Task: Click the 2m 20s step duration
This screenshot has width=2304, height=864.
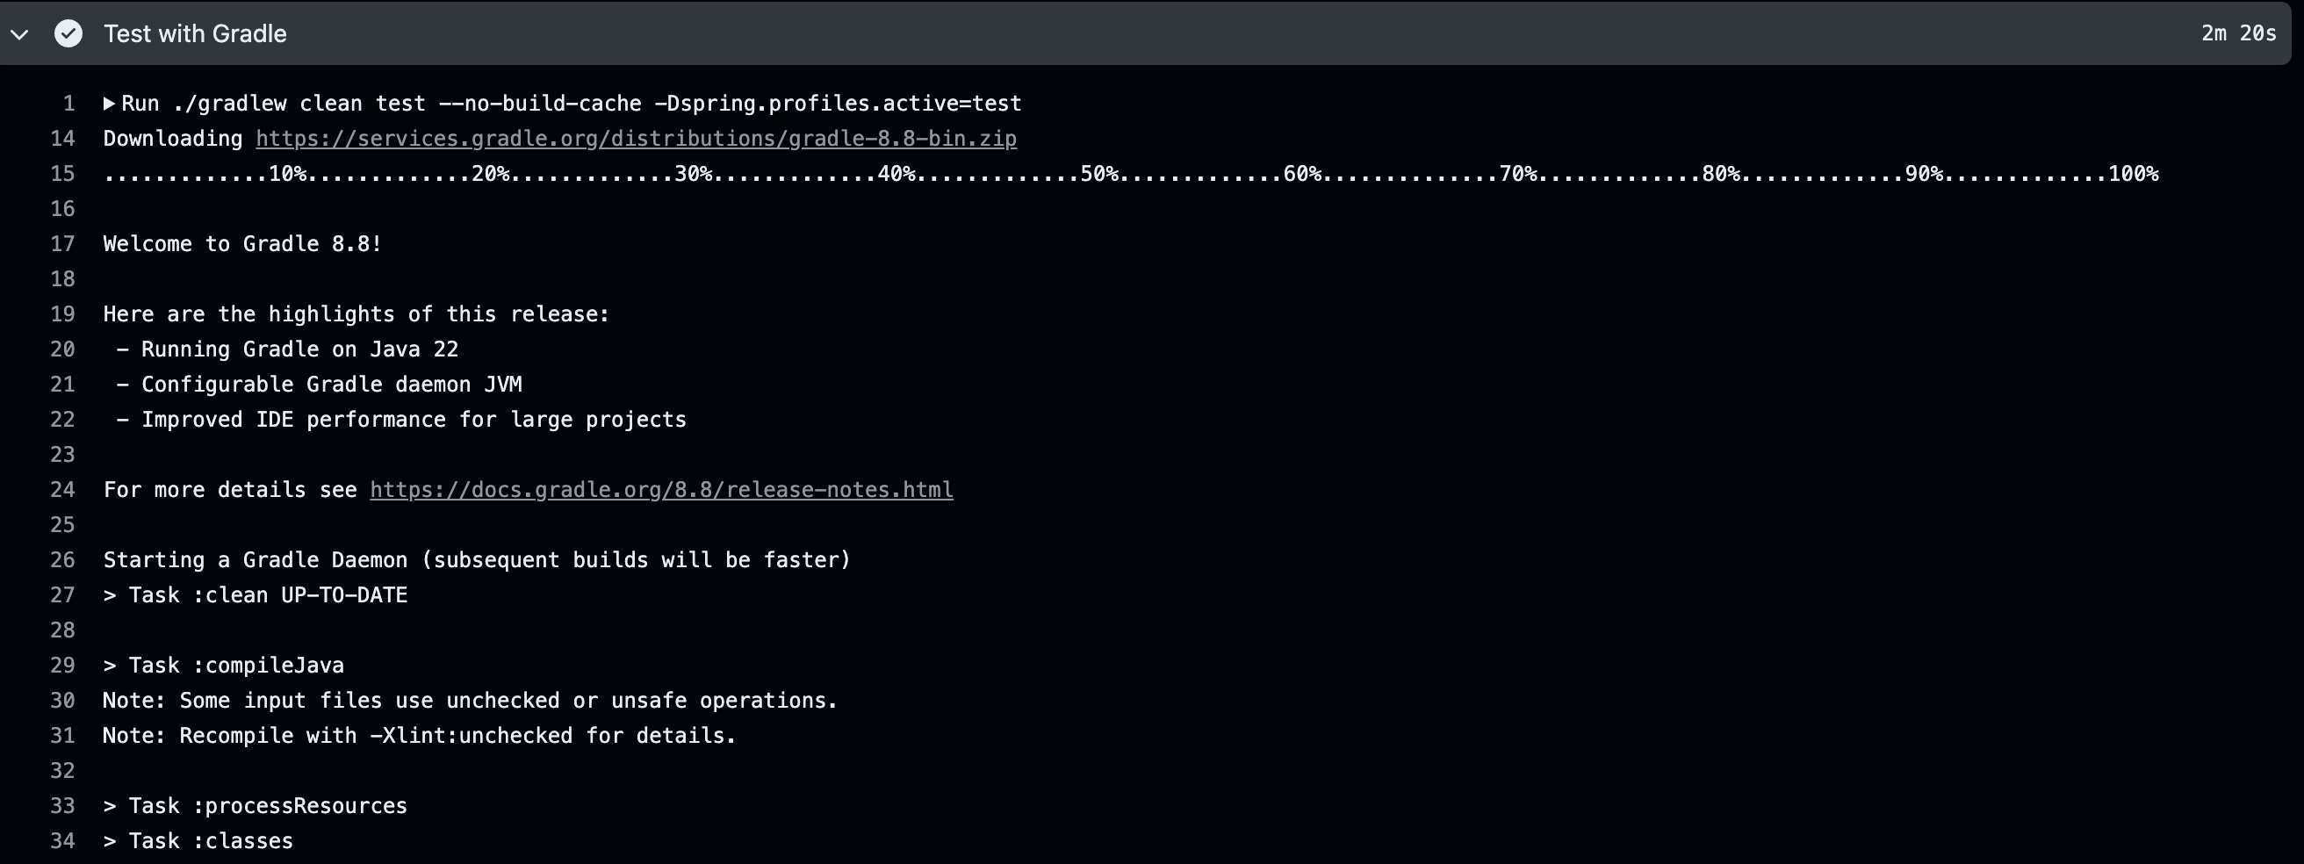Action: 2239,34
